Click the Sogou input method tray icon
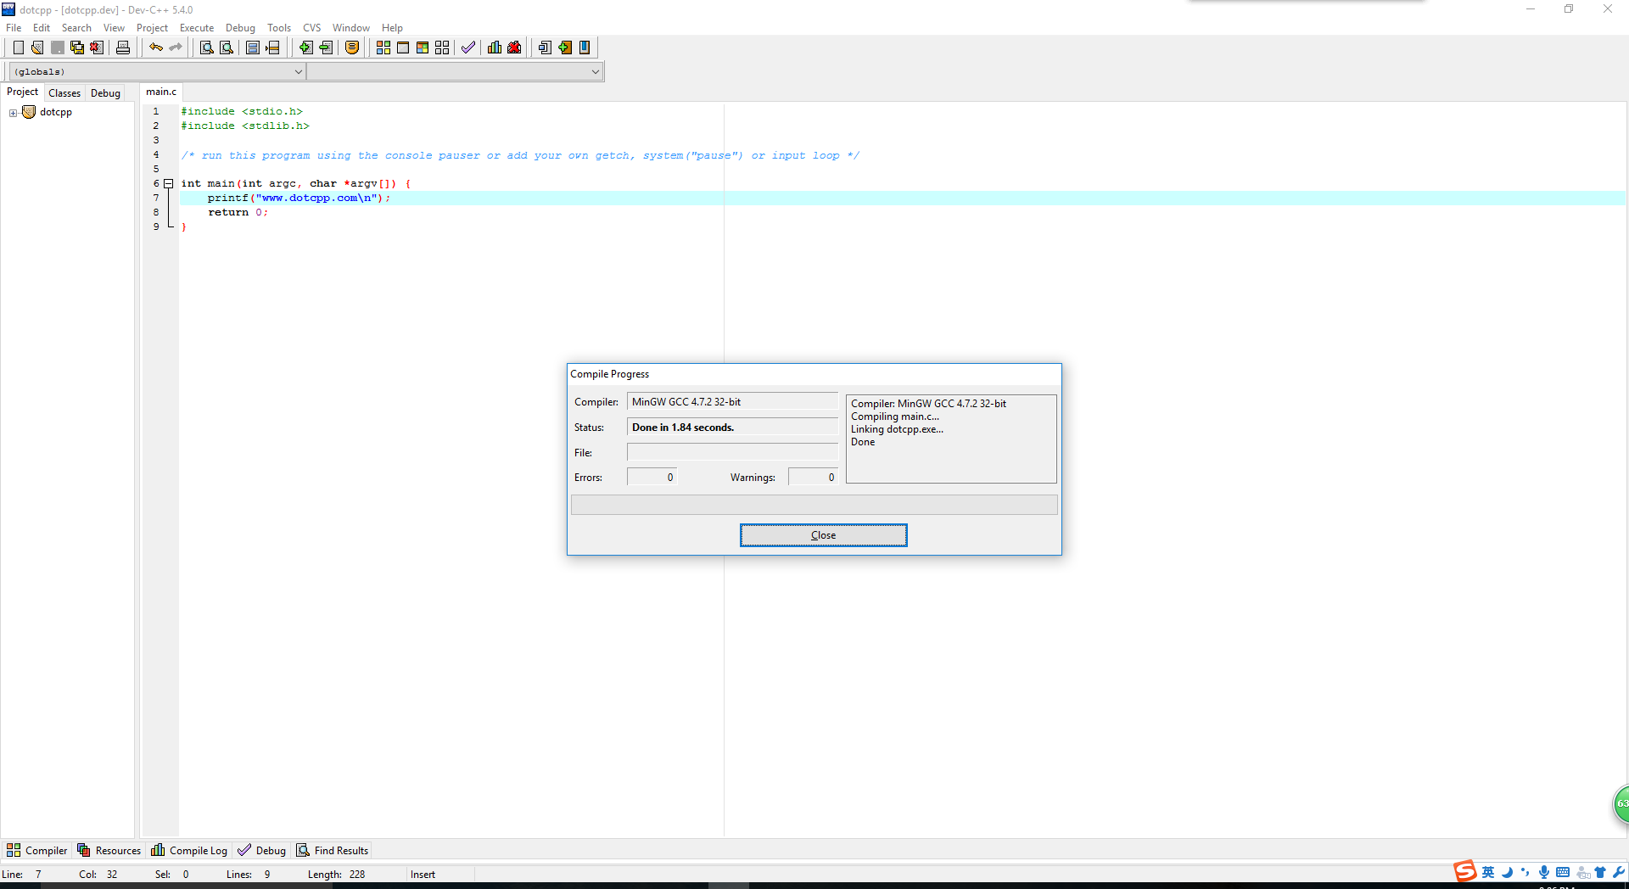The image size is (1629, 889). pos(1464,872)
